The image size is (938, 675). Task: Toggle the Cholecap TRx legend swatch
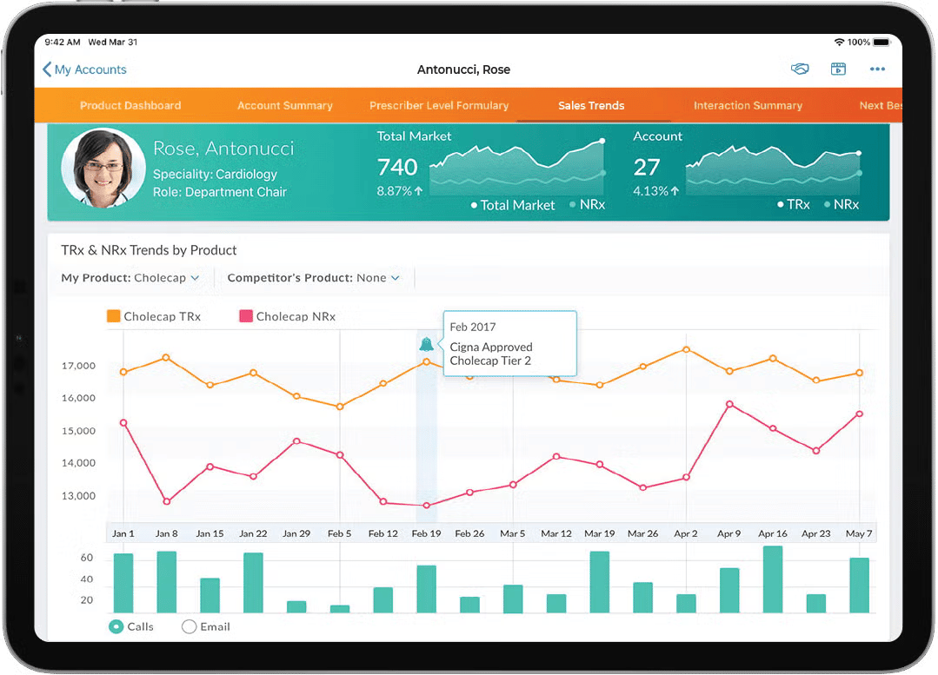114,316
